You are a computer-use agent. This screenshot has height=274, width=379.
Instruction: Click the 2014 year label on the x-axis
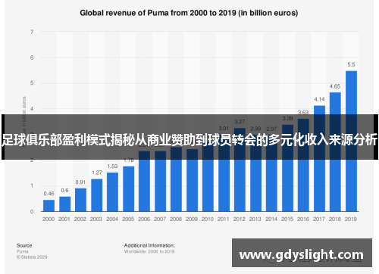click(271, 219)
